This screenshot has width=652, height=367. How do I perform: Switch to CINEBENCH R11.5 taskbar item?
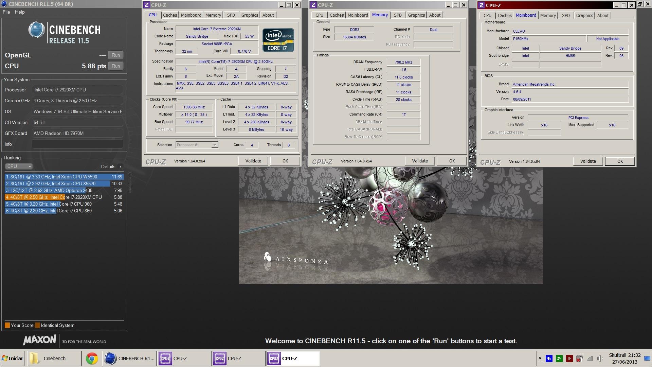[x=129, y=359]
